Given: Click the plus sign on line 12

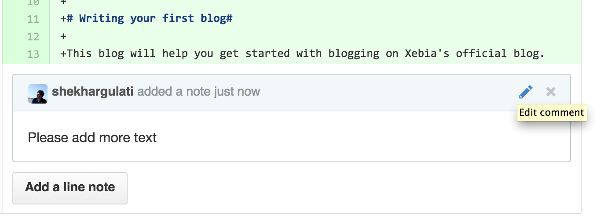Looking at the screenshot, I should click(x=63, y=37).
